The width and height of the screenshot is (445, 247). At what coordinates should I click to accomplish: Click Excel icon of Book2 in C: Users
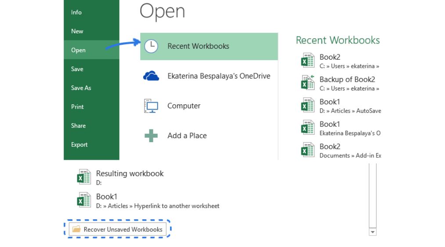[x=308, y=61]
